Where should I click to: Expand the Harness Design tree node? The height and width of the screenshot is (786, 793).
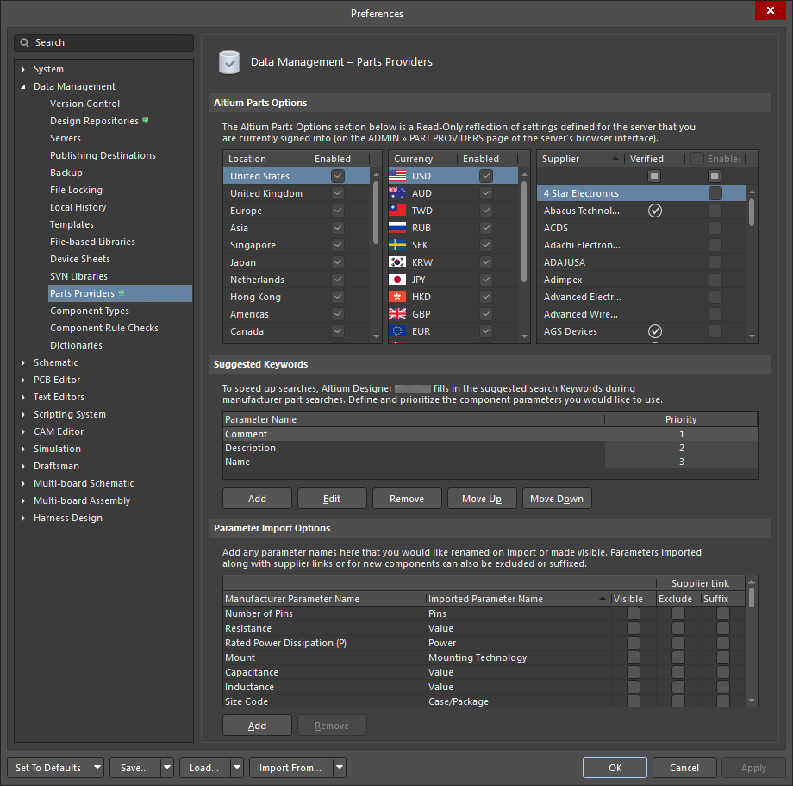(x=22, y=518)
